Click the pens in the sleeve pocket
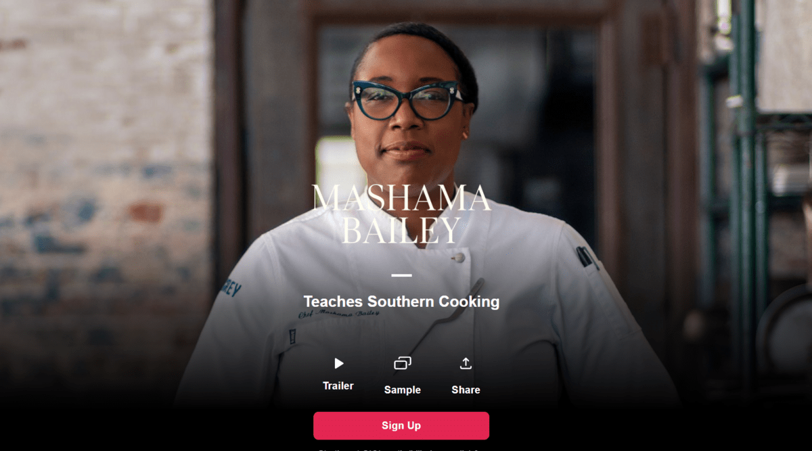 [585, 258]
